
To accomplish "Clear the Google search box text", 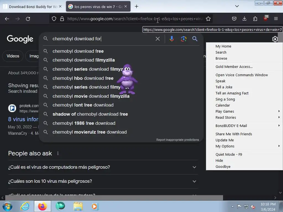I will click(158, 39).
